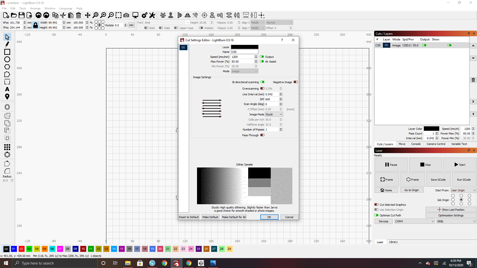477x268 pixels.
Task: Select the Polygon drawing tool
Action: click(7, 67)
